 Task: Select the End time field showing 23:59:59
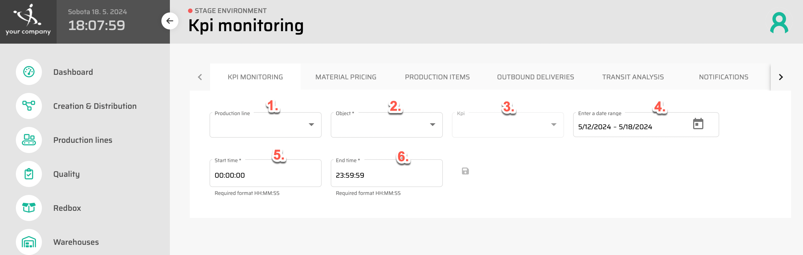click(x=386, y=175)
